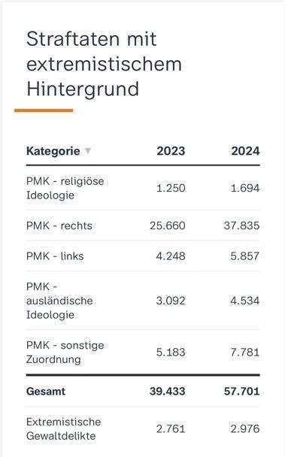Select the PMK - religiöse Ideologie row label

pyautogui.click(x=65, y=188)
